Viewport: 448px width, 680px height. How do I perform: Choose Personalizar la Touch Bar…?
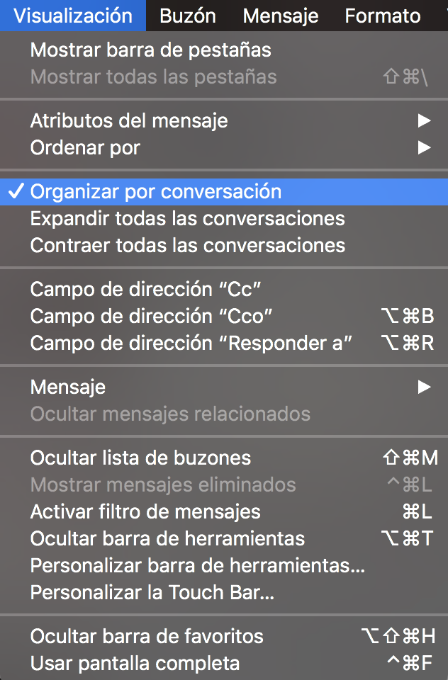click(152, 593)
